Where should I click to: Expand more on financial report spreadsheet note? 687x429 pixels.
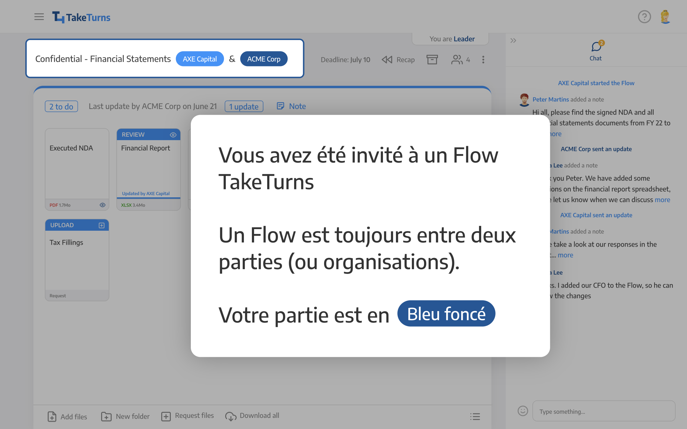[663, 200]
